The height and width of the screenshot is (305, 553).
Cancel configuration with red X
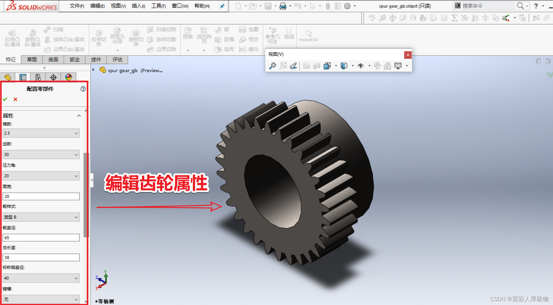[x=15, y=99]
